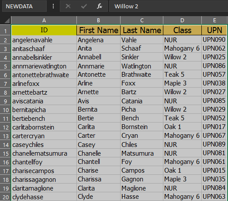
Task: Open the Insert Function fx icon
Action: point(100,6)
